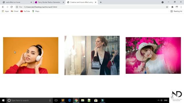Close the Fancy Border Radius Generator tab

click(63, 2)
